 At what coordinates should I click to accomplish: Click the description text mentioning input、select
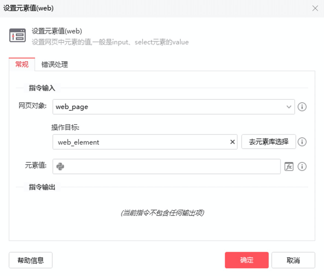[x=110, y=42]
